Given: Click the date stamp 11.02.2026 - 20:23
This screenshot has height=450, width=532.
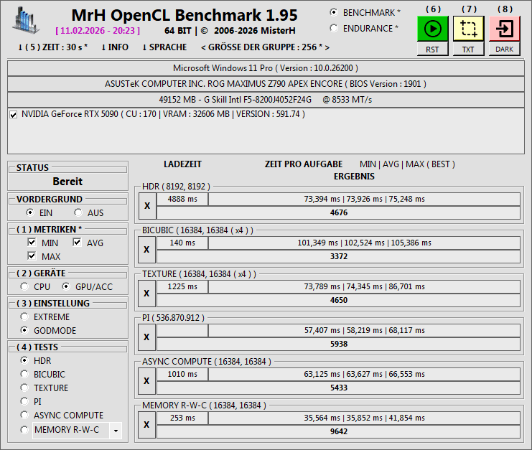Looking at the screenshot, I should 98,31.
